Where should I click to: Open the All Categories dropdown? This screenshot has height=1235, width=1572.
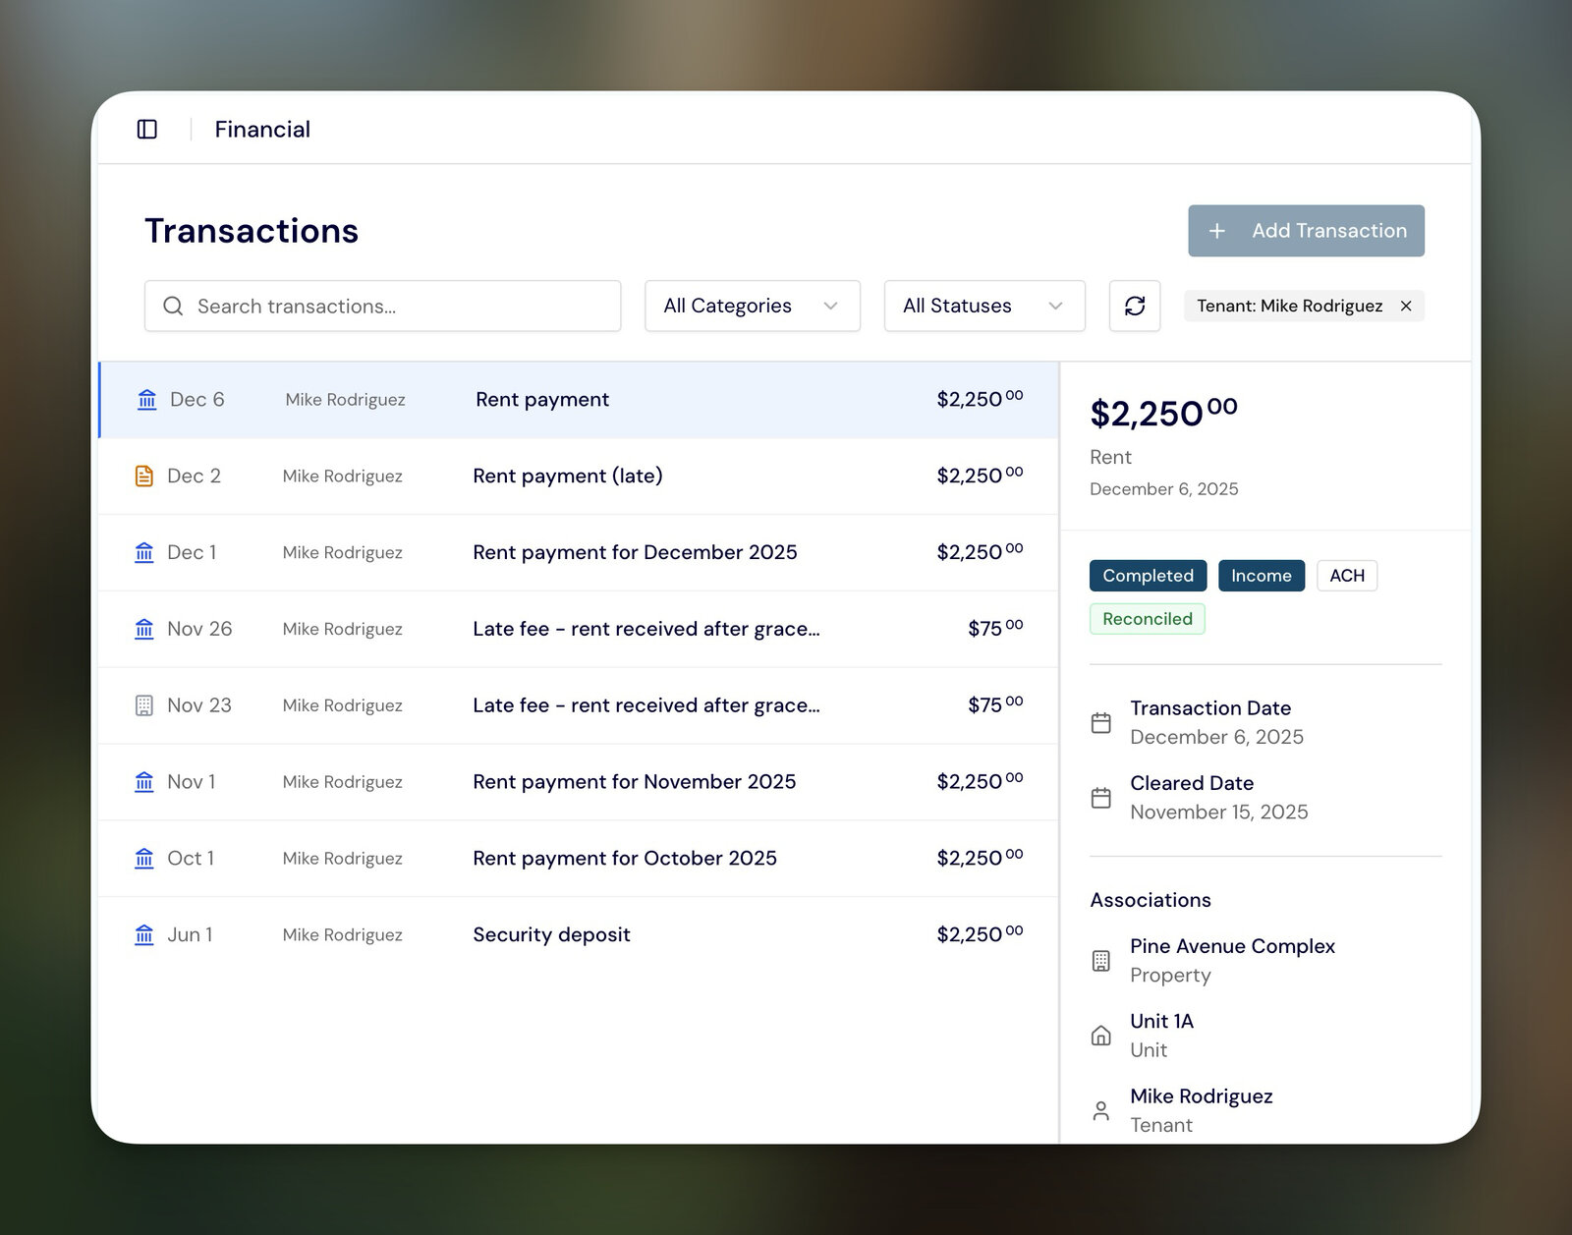752,306
